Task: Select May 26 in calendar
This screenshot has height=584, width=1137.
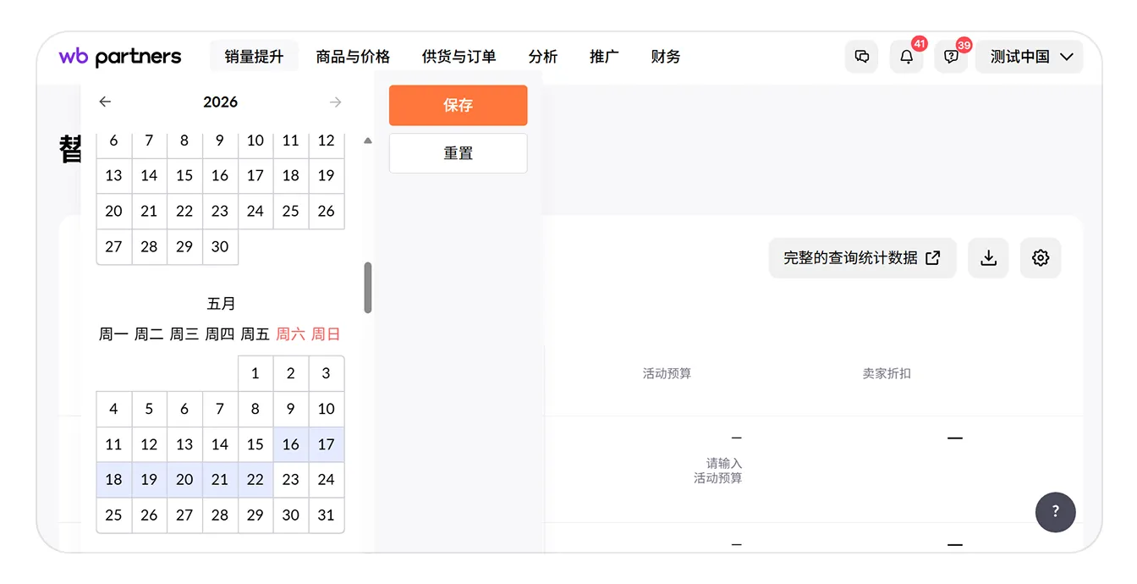Action: (149, 515)
